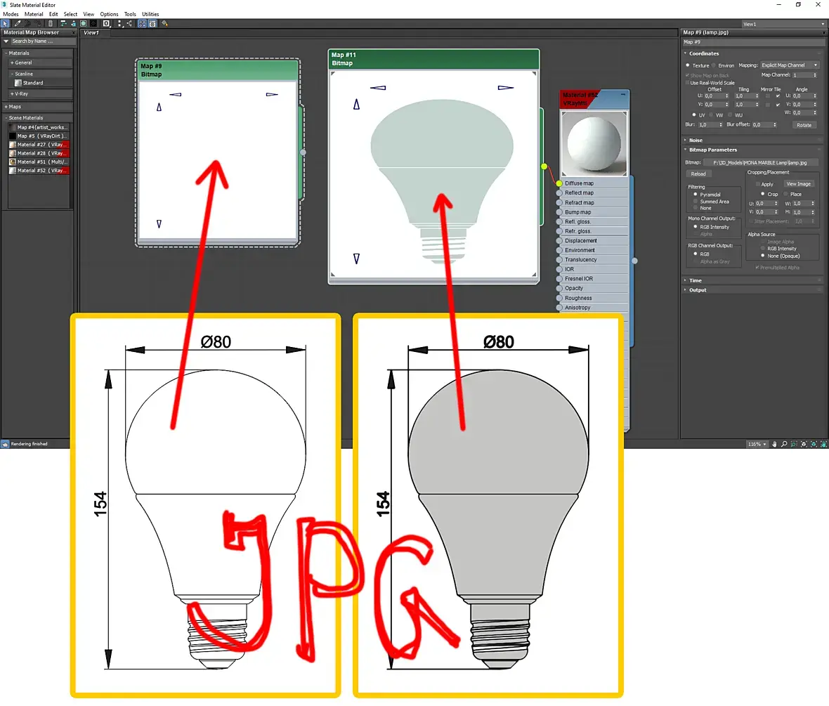Pick material from object eyedropper icon
The image size is (829, 706).
coord(18,23)
